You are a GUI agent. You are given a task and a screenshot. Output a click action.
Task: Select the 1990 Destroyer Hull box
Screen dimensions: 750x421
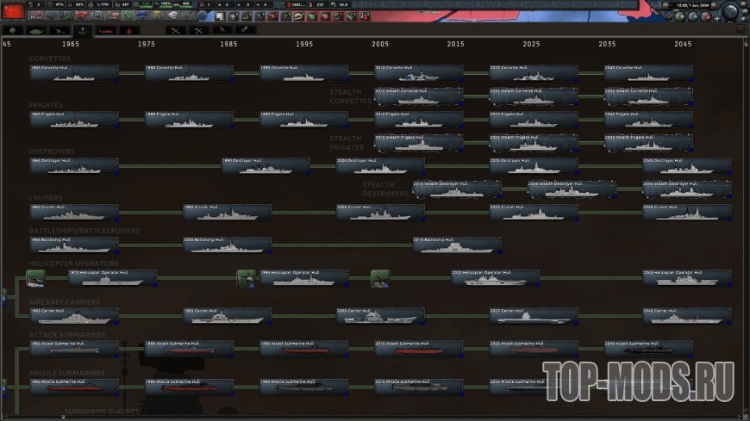coord(266,166)
